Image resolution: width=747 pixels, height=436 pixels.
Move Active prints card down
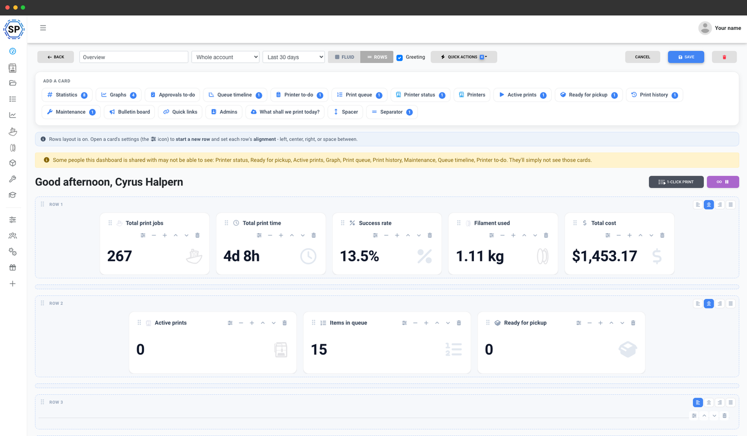click(x=274, y=323)
